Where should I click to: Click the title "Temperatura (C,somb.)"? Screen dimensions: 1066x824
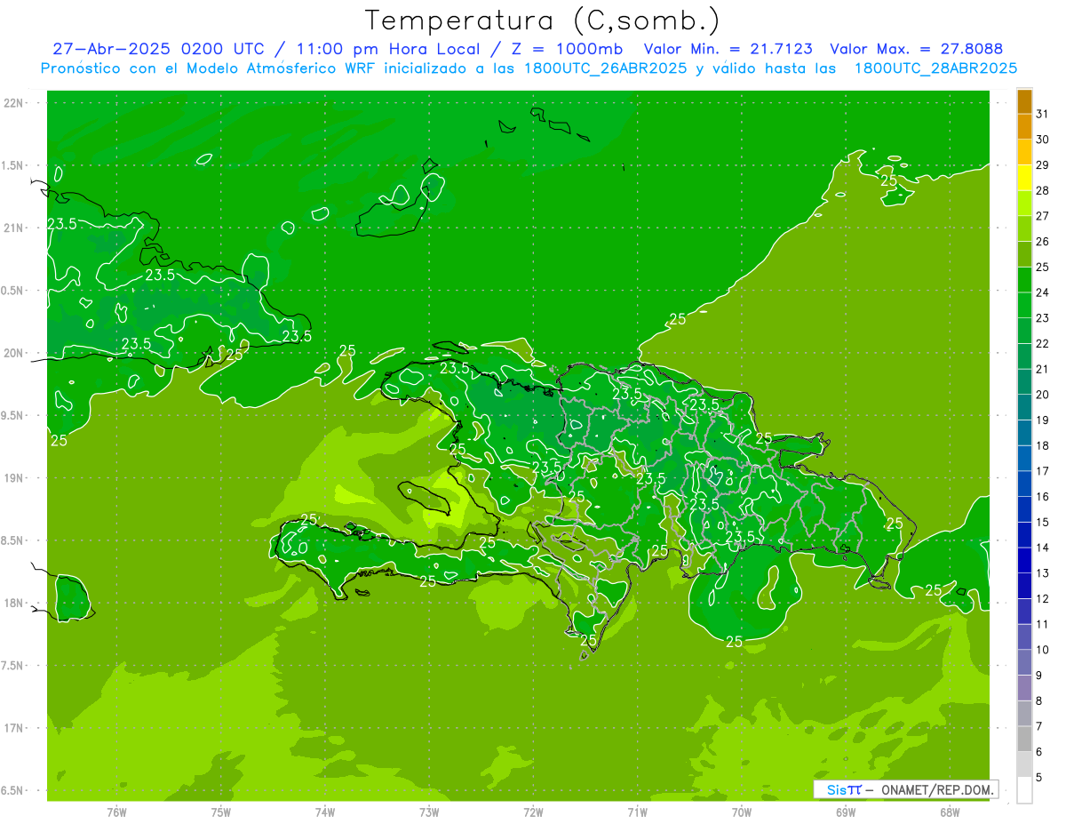coord(542,20)
